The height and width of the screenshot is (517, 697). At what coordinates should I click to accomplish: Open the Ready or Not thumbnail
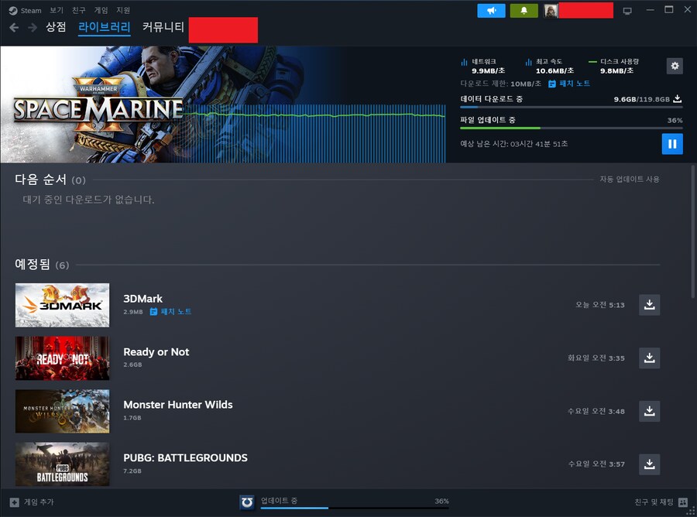tap(62, 358)
